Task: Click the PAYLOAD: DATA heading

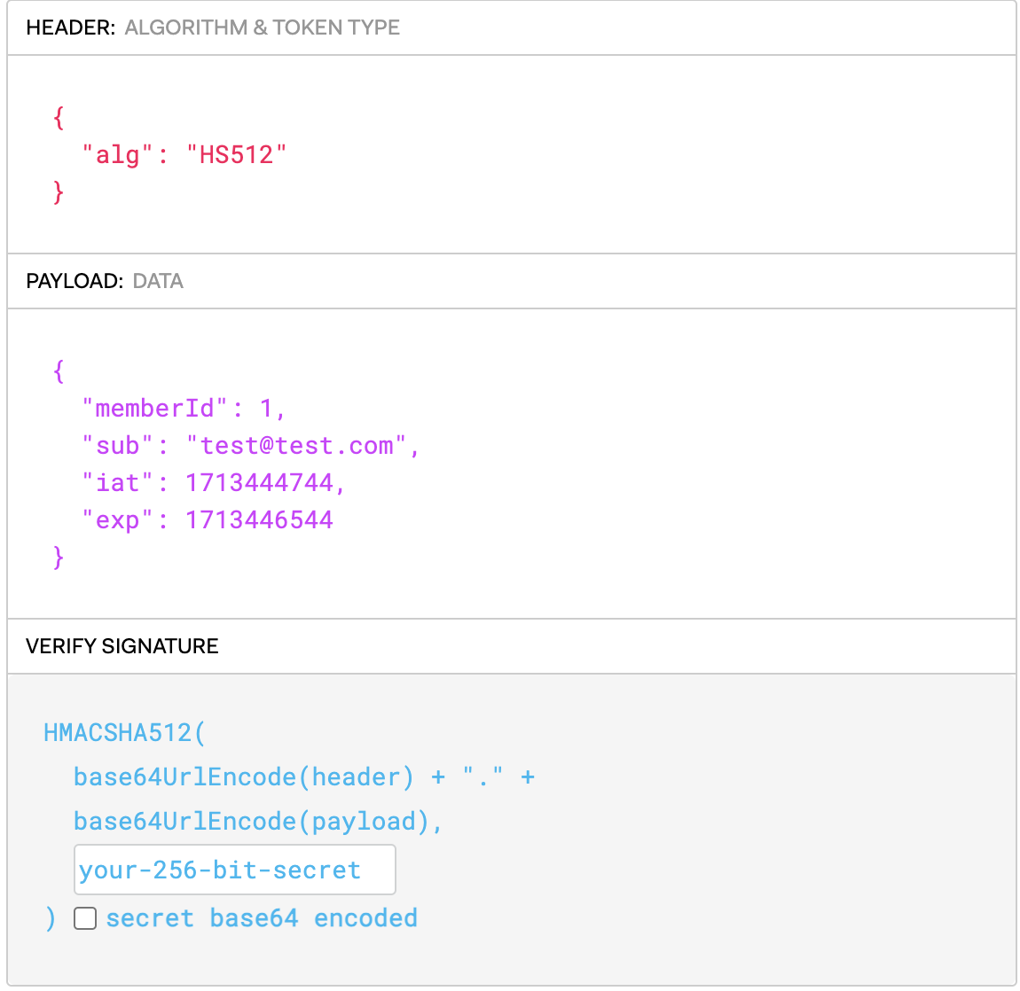Action: tap(105, 281)
